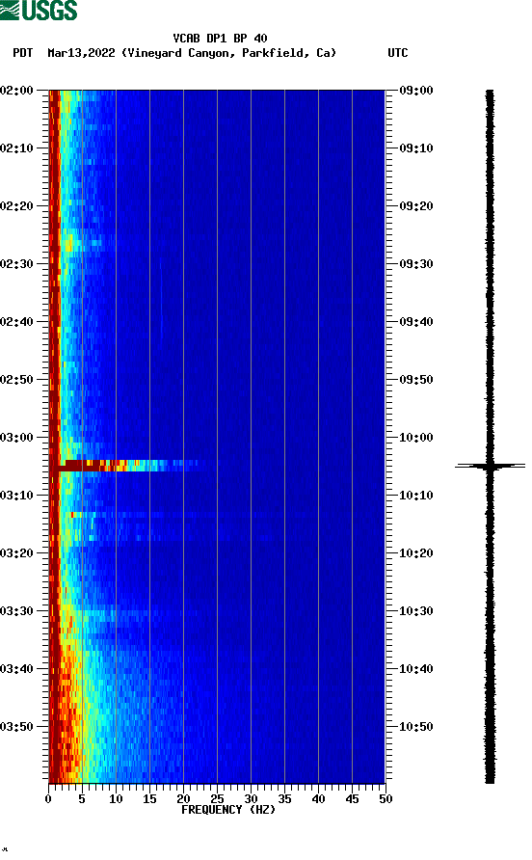This screenshot has width=532, height=860.
Task: Click the 10:10 UTC time label
Action: (416, 496)
